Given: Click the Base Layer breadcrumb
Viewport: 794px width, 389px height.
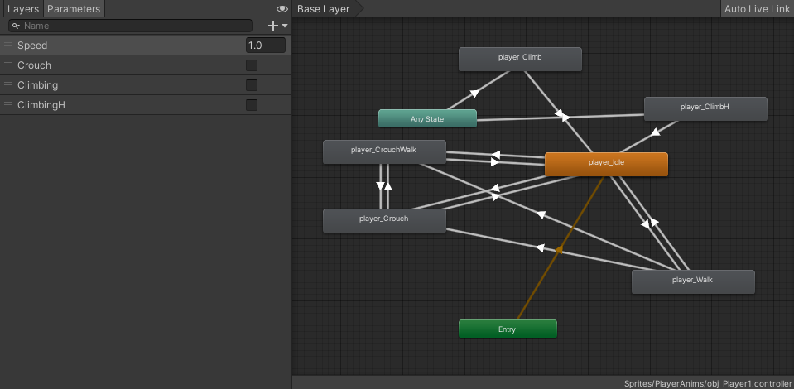Looking at the screenshot, I should click(x=323, y=9).
